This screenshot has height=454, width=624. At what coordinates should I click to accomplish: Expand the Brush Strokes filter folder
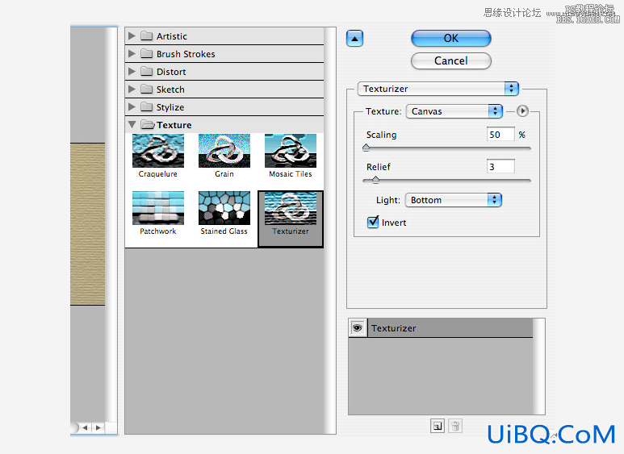132,54
